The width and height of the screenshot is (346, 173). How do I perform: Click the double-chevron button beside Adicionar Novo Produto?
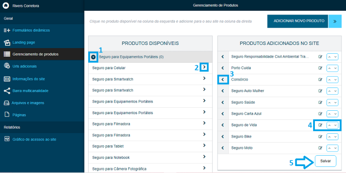335,21
